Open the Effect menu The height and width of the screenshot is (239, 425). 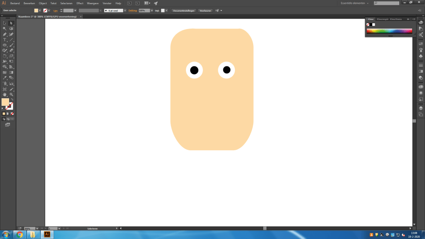click(x=80, y=3)
